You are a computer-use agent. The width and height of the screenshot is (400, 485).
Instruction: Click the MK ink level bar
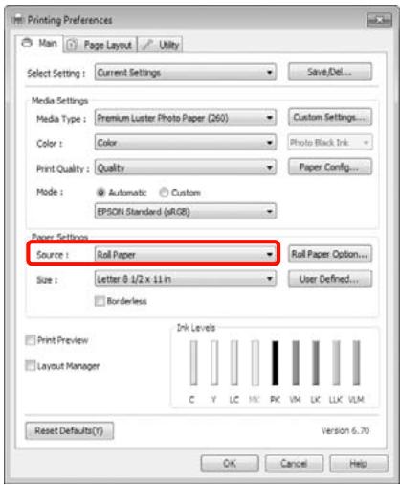tap(255, 363)
